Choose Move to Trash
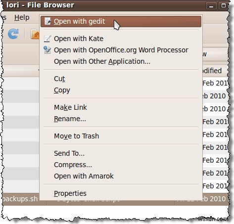The width and height of the screenshot is (234, 224). click(121, 136)
